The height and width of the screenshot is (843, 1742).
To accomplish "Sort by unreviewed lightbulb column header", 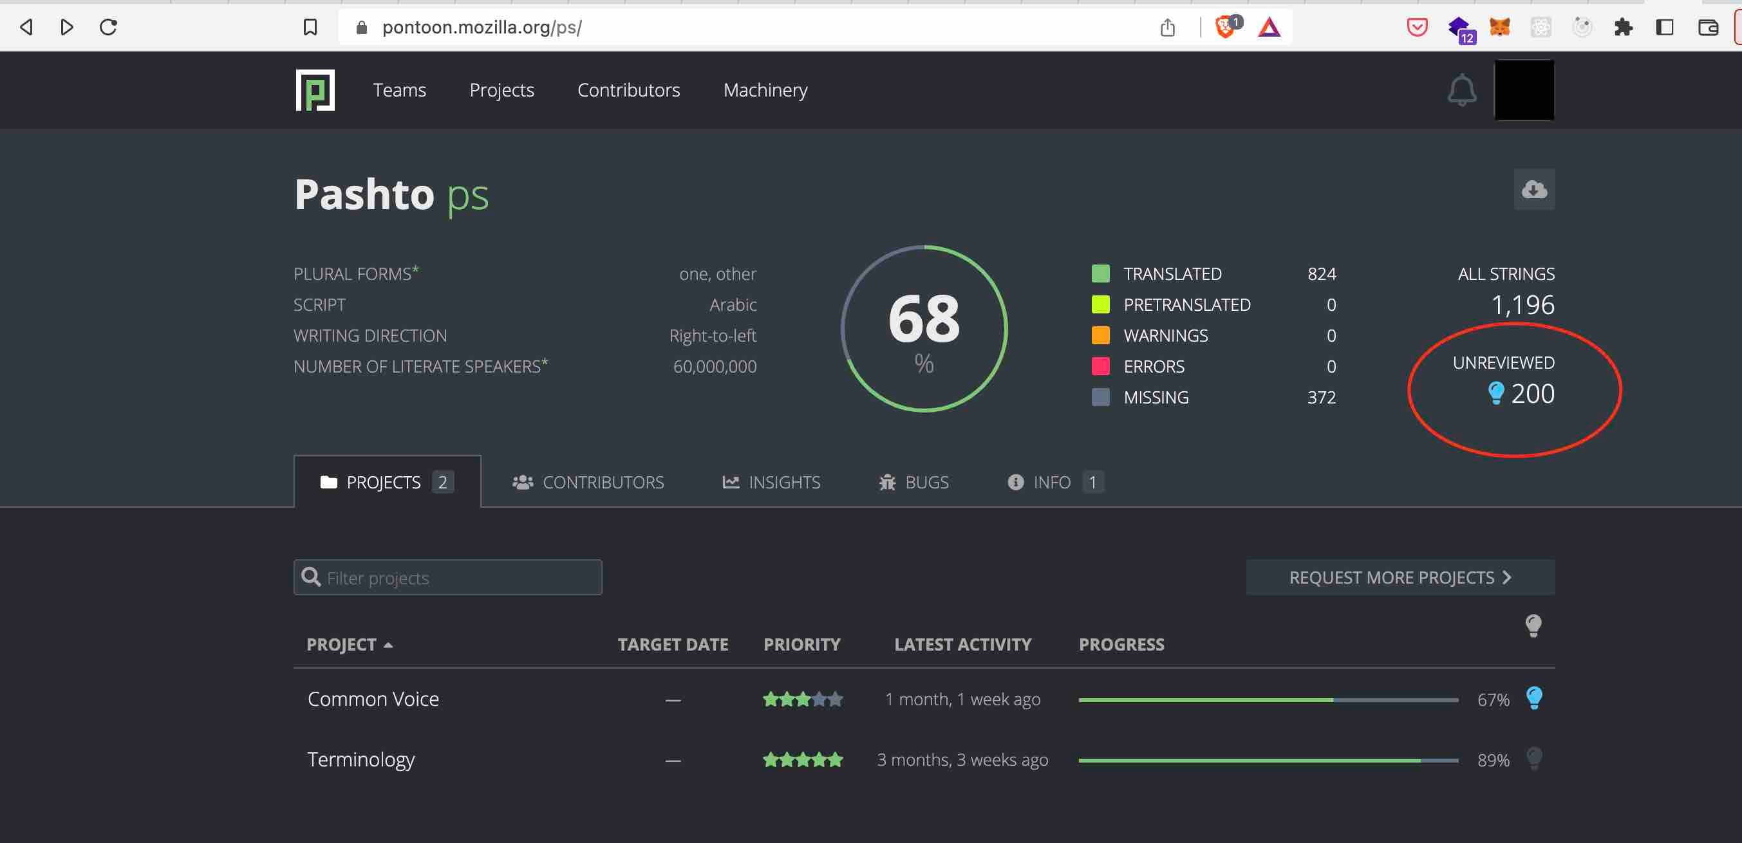I will [x=1533, y=626].
